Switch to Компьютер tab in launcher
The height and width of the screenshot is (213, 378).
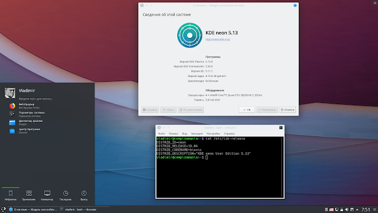pos(47,195)
